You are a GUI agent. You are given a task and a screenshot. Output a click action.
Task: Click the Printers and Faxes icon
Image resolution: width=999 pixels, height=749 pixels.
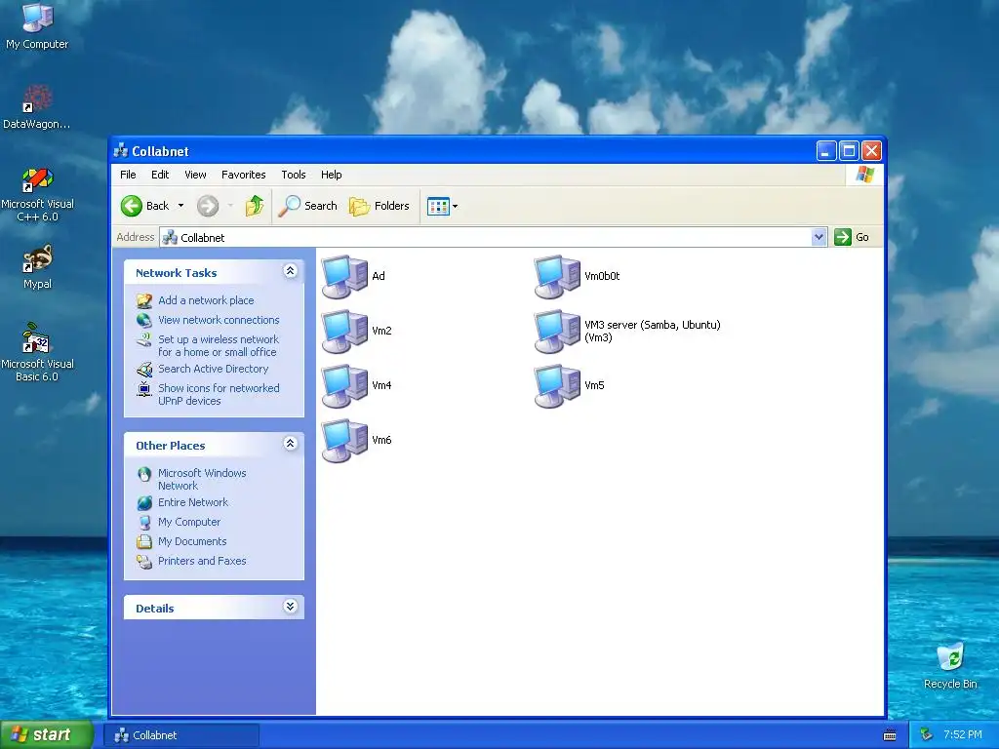(144, 561)
